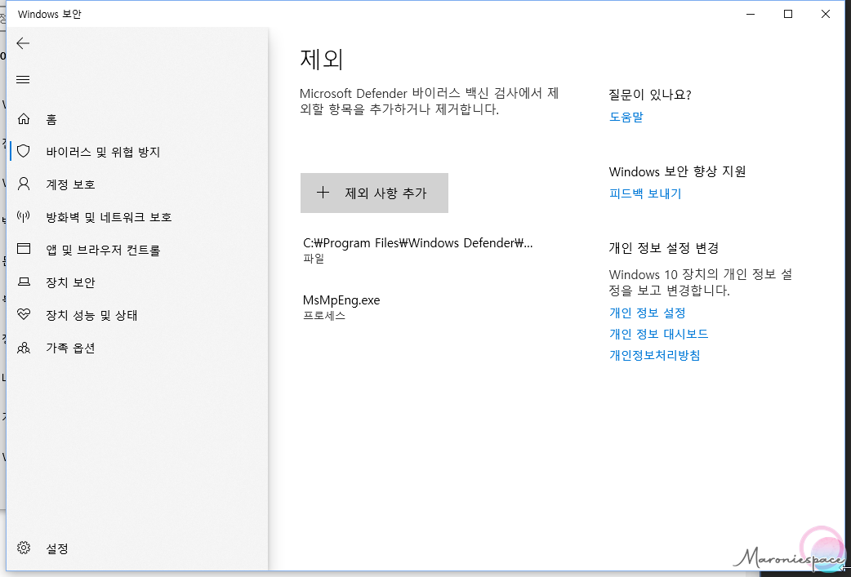Click the settings gear icon
Screen dimensions: 851x577
pyautogui.click(x=24, y=548)
